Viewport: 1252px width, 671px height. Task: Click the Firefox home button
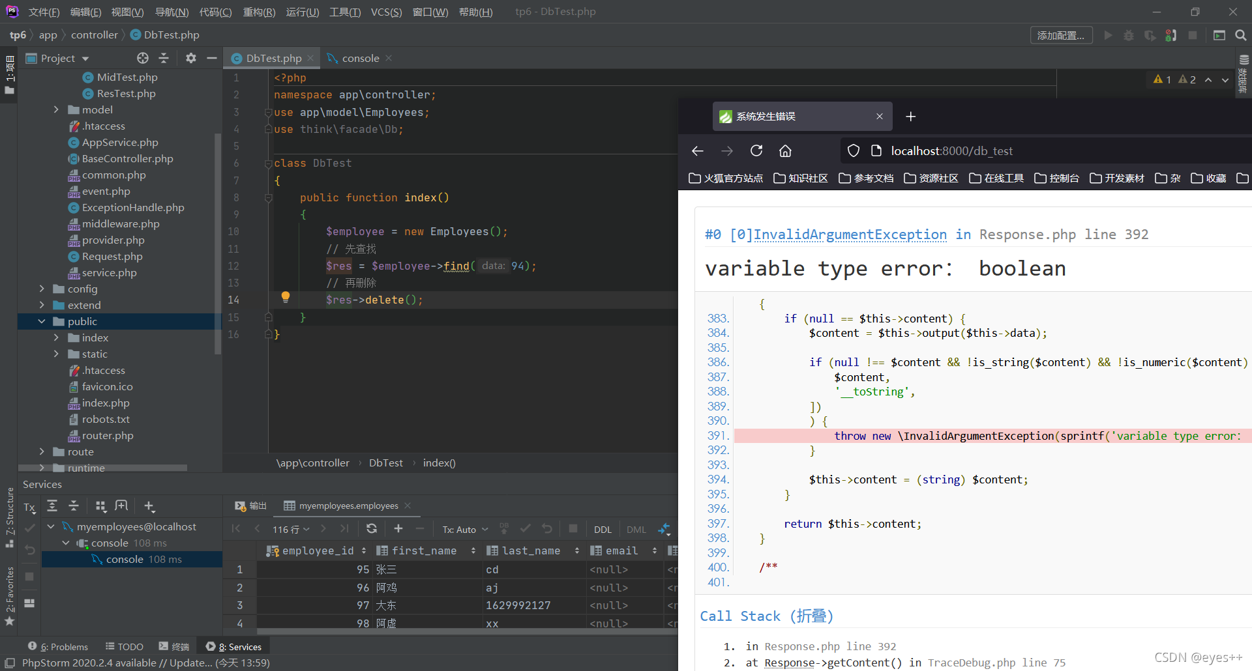pyautogui.click(x=785, y=151)
